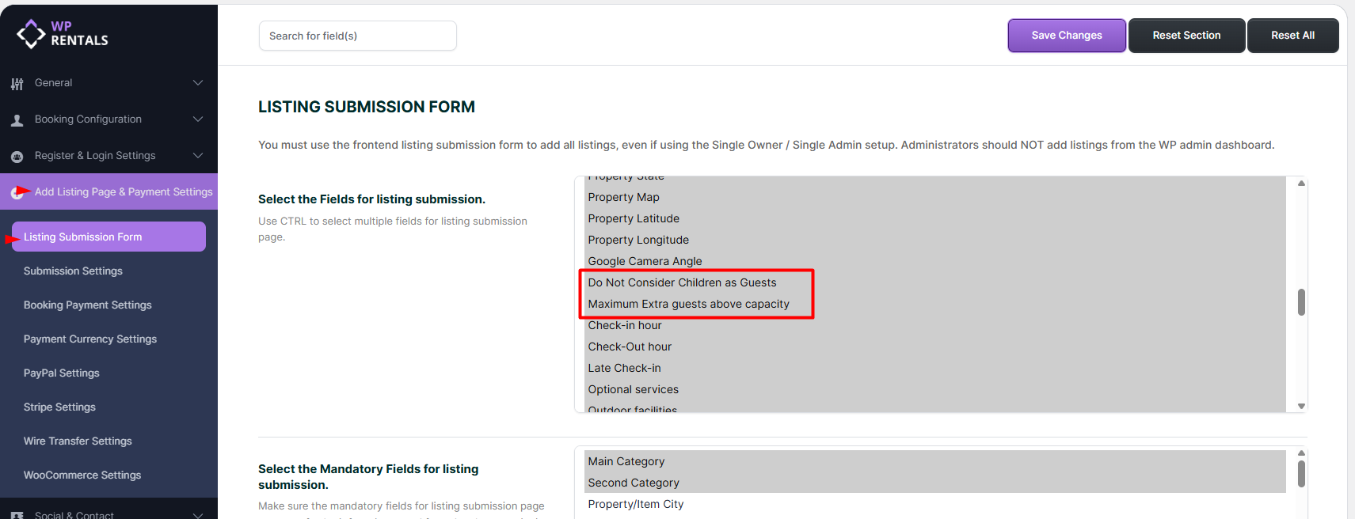Click the General sliders icon

17,83
